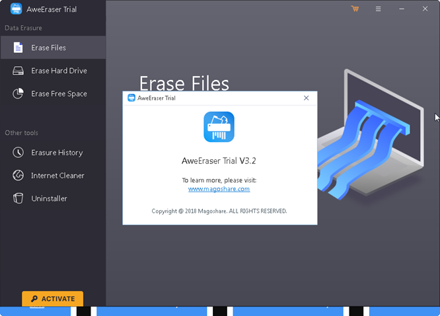Minimize the AweEraser main window
This screenshot has width=440, height=316.
402,9
